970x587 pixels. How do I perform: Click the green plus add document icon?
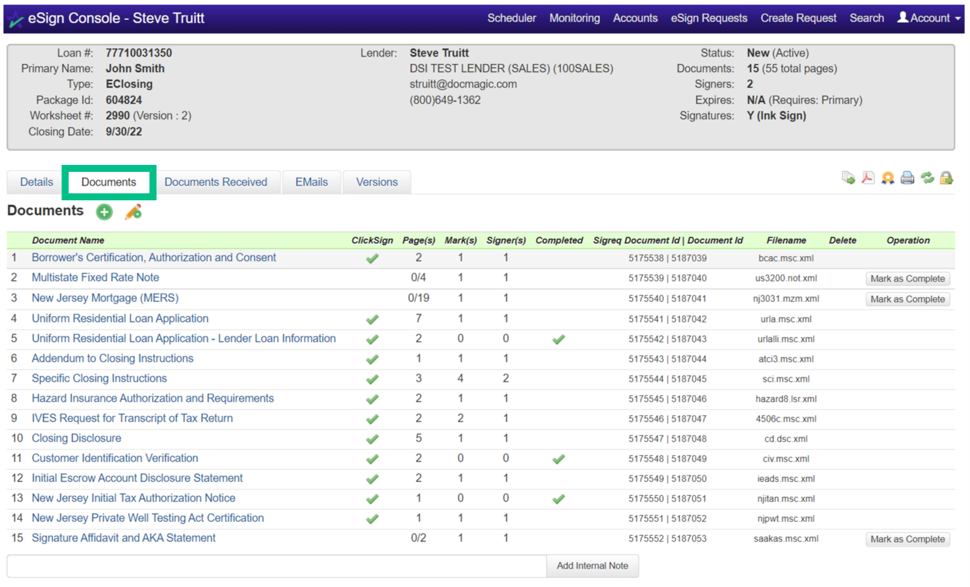pyautogui.click(x=104, y=212)
